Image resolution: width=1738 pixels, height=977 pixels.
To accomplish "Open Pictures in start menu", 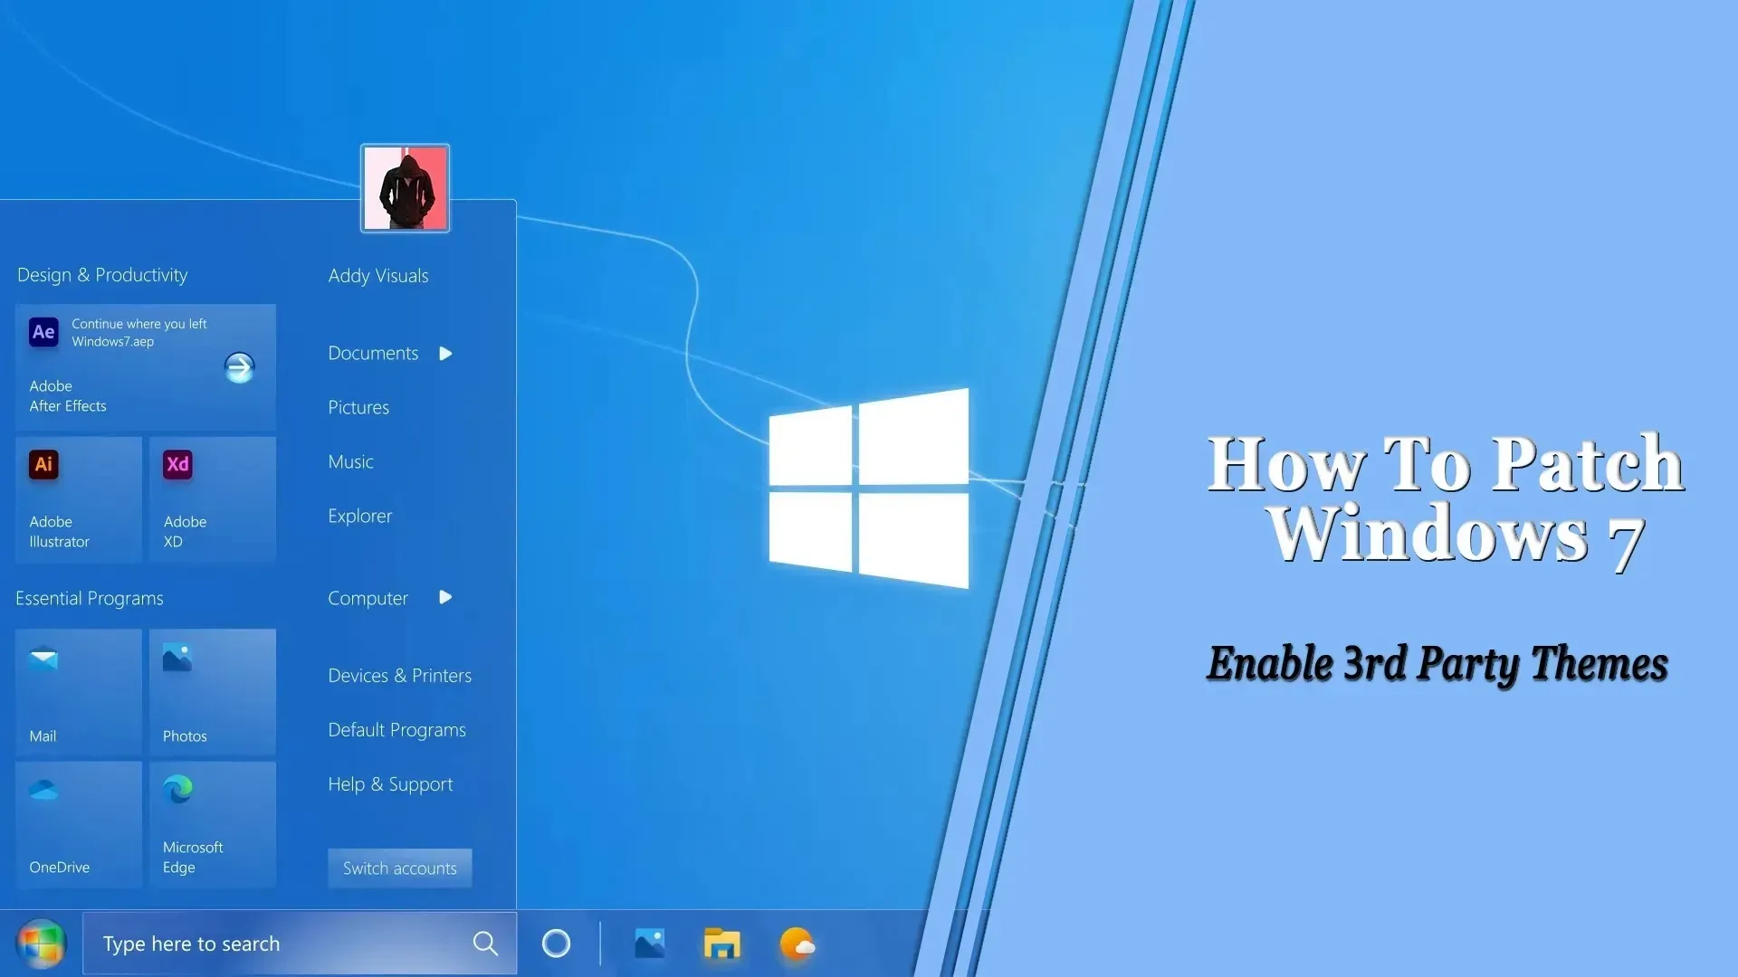I will click(358, 408).
